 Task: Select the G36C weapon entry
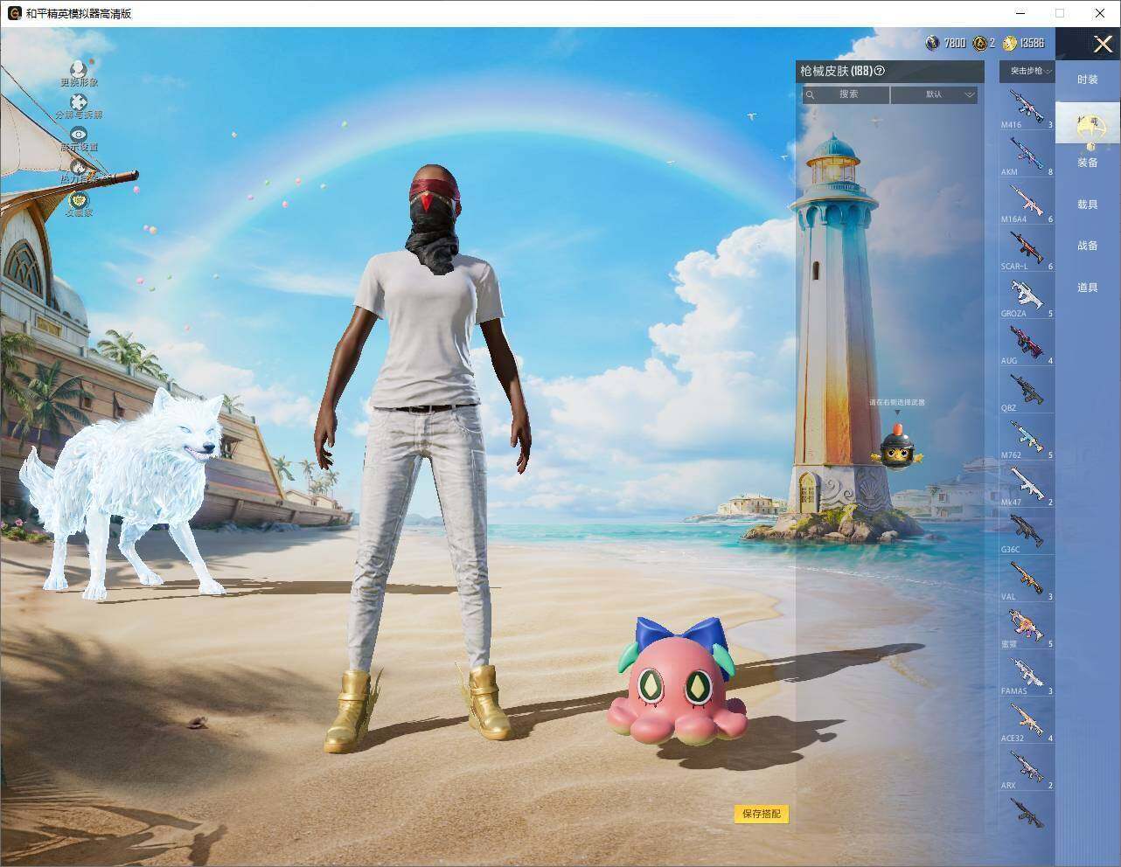click(x=1027, y=532)
